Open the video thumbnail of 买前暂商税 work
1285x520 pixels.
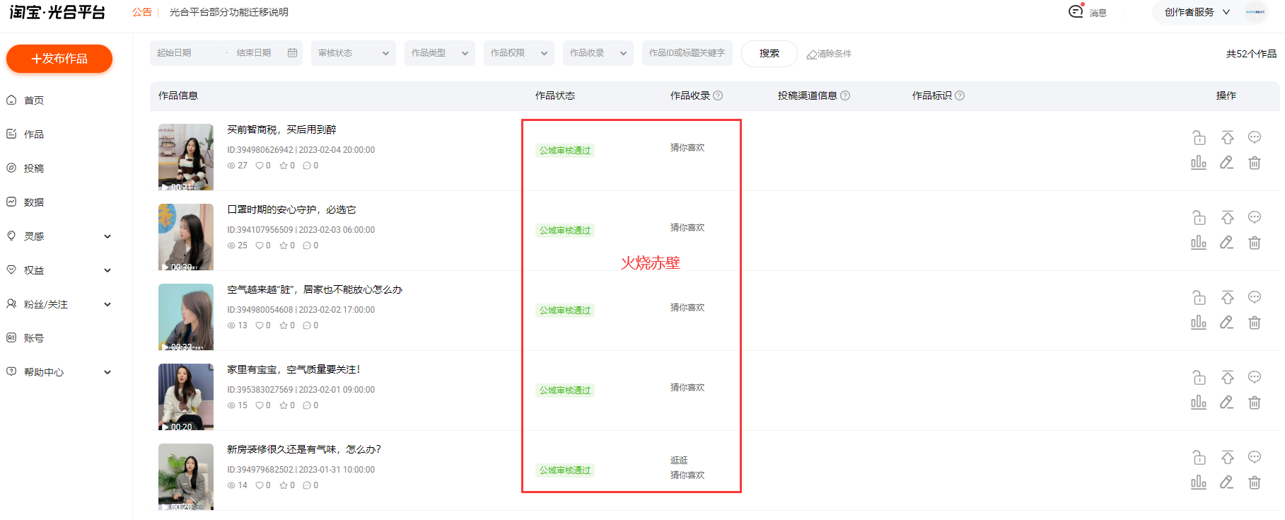[x=186, y=157]
